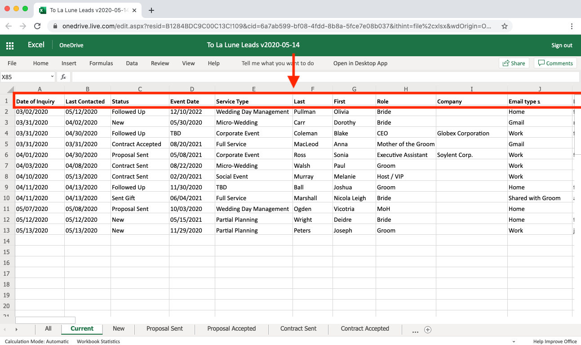Open the Help ribbon tab
The width and height of the screenshot is (581, 345).
click(214, 63)
